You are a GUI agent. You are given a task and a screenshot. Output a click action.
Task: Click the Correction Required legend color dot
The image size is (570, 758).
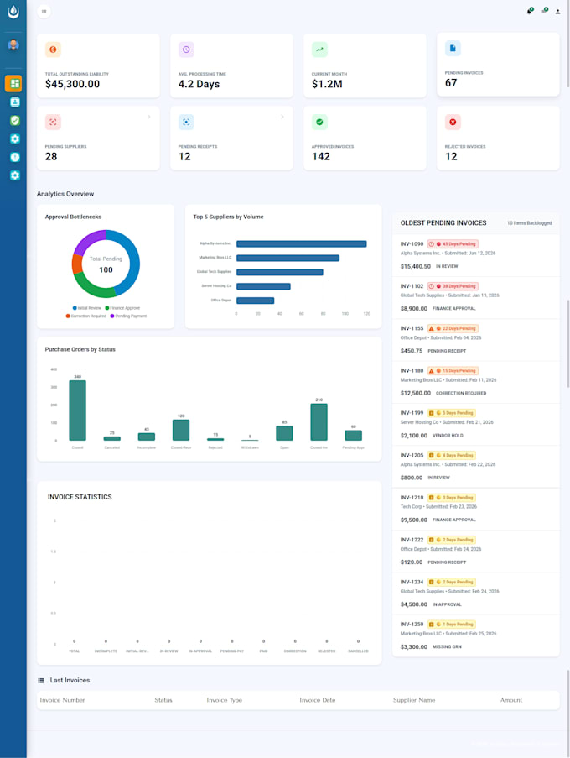point(68,316)
